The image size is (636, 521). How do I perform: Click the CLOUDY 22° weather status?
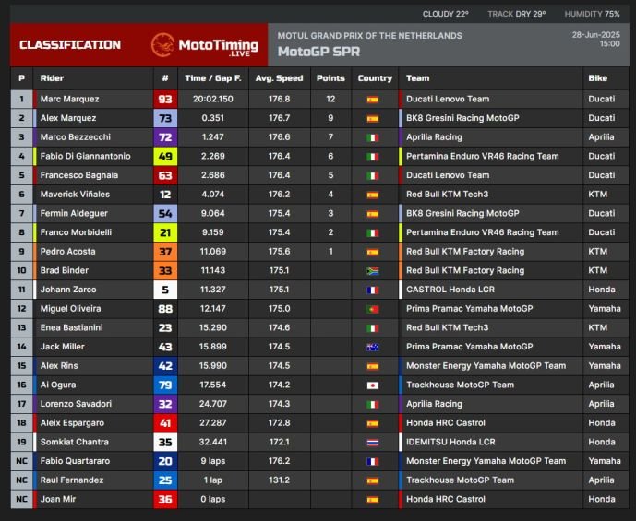click(445, 14)
